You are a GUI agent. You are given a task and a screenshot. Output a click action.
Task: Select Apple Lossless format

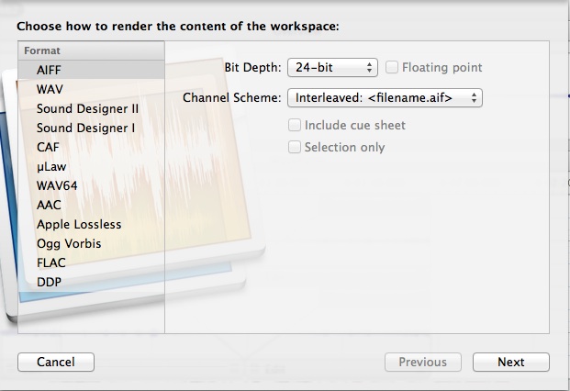pos(79,224)
